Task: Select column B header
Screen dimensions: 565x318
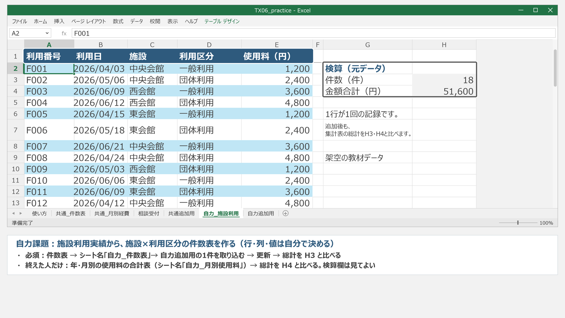Action: 101,45
